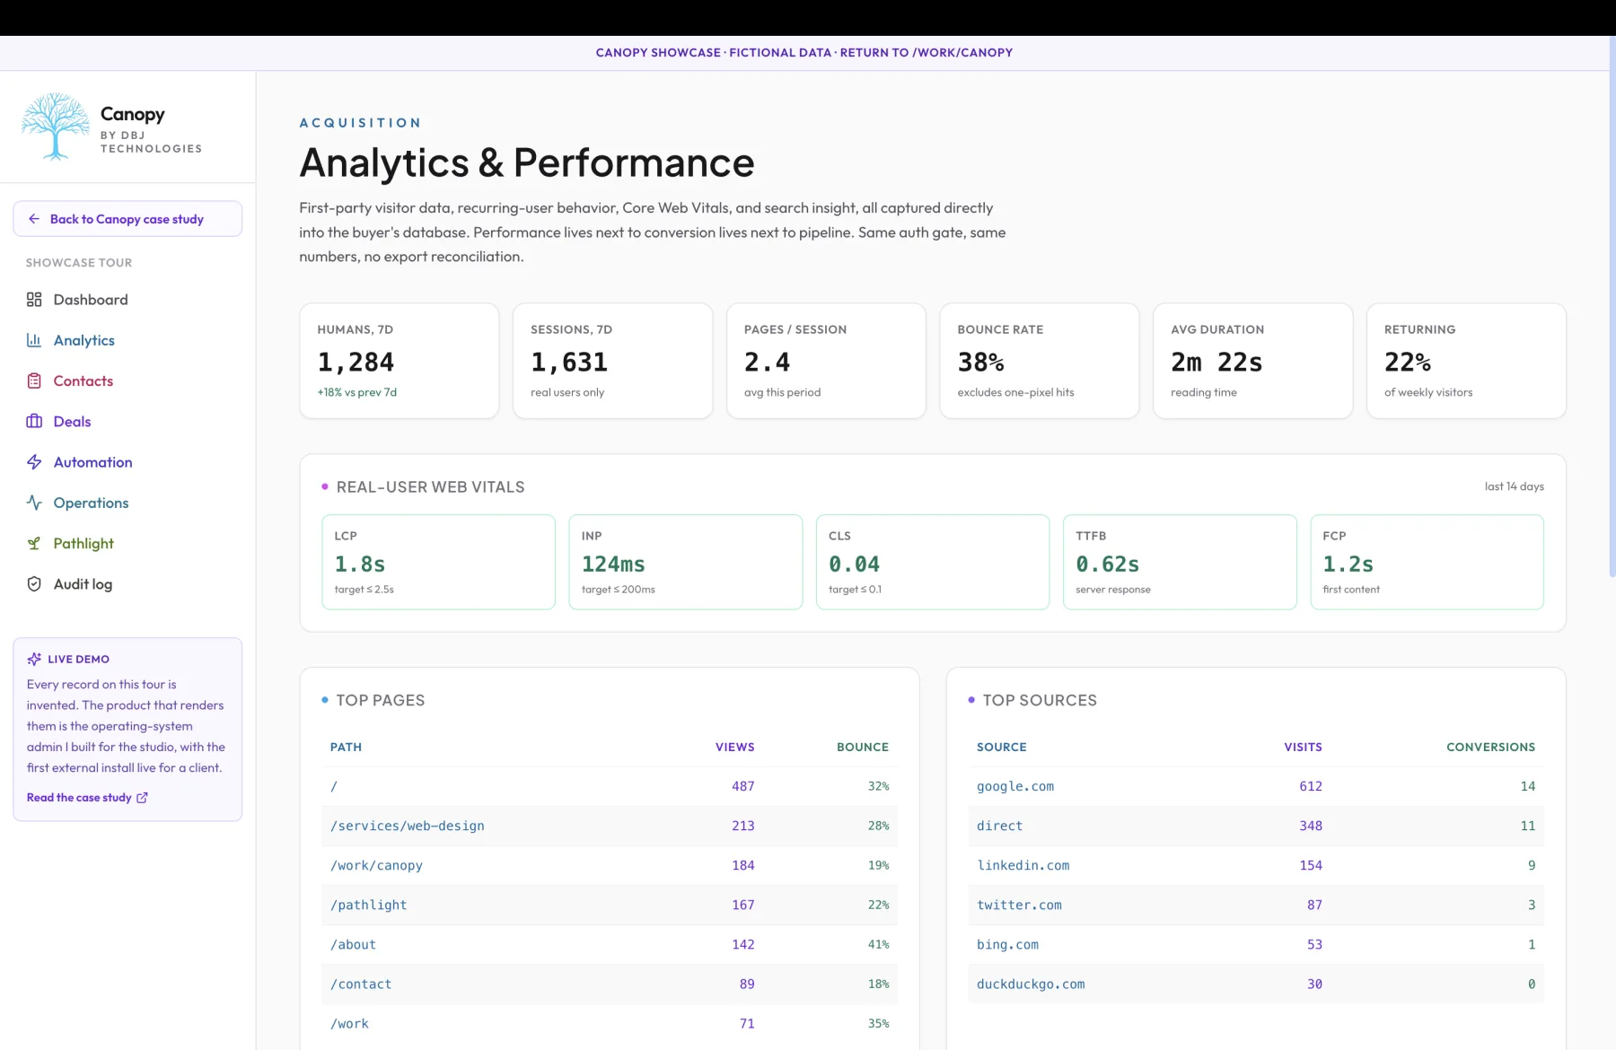Navigate to Automation in the sidebar

tap(127, 462)
